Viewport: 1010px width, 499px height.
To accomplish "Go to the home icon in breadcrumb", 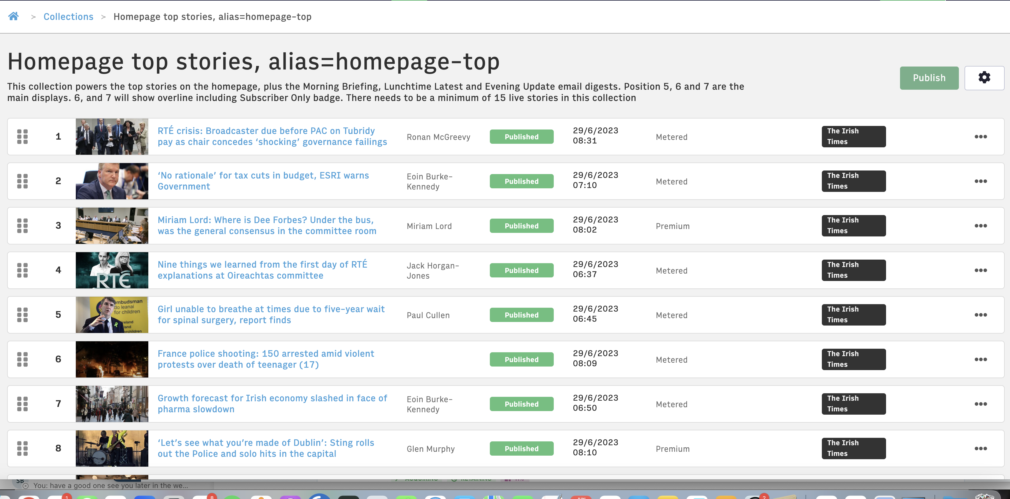I will pos(13,16).
